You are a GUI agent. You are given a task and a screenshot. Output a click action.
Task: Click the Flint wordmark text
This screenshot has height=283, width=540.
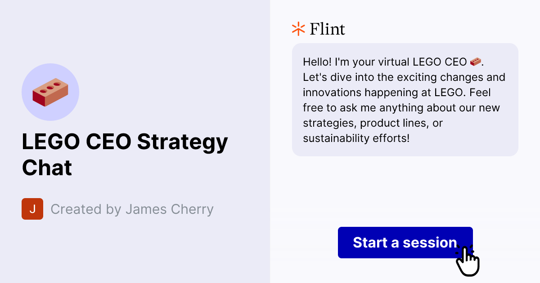click(x=327, y=29)
